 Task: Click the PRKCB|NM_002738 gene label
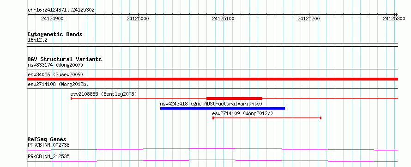48,145
